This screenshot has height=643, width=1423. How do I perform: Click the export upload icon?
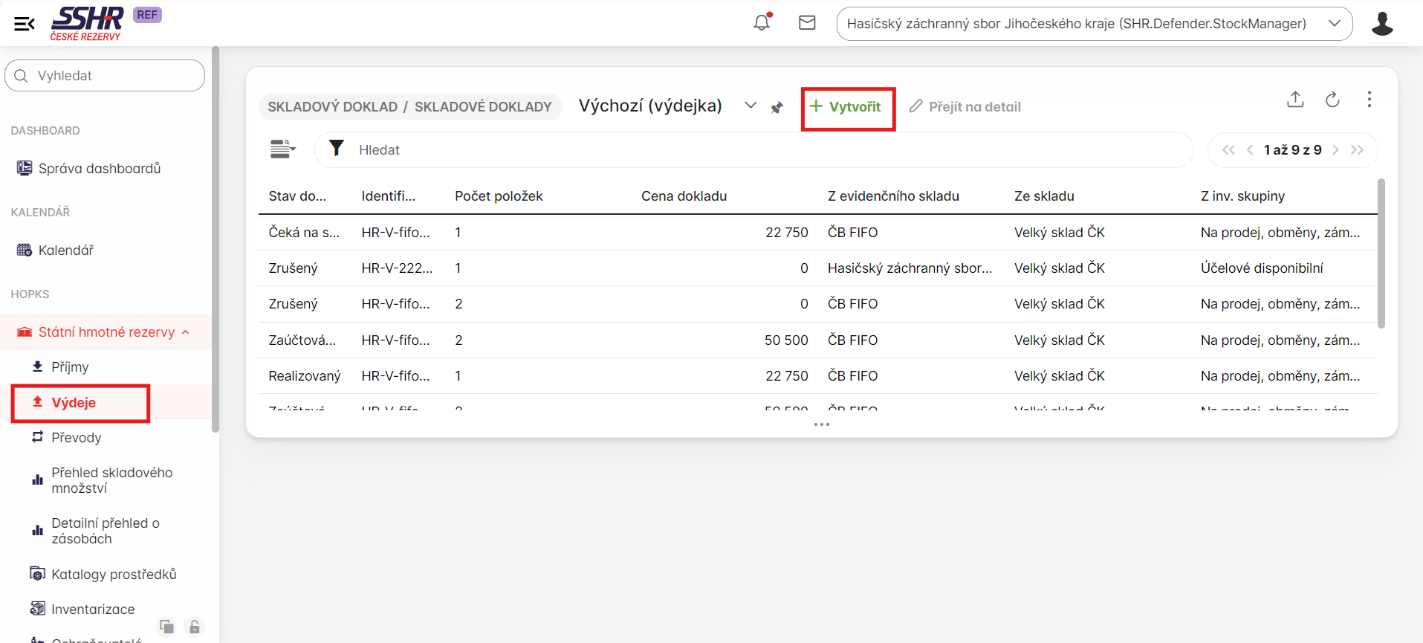tap(1295, 100)
